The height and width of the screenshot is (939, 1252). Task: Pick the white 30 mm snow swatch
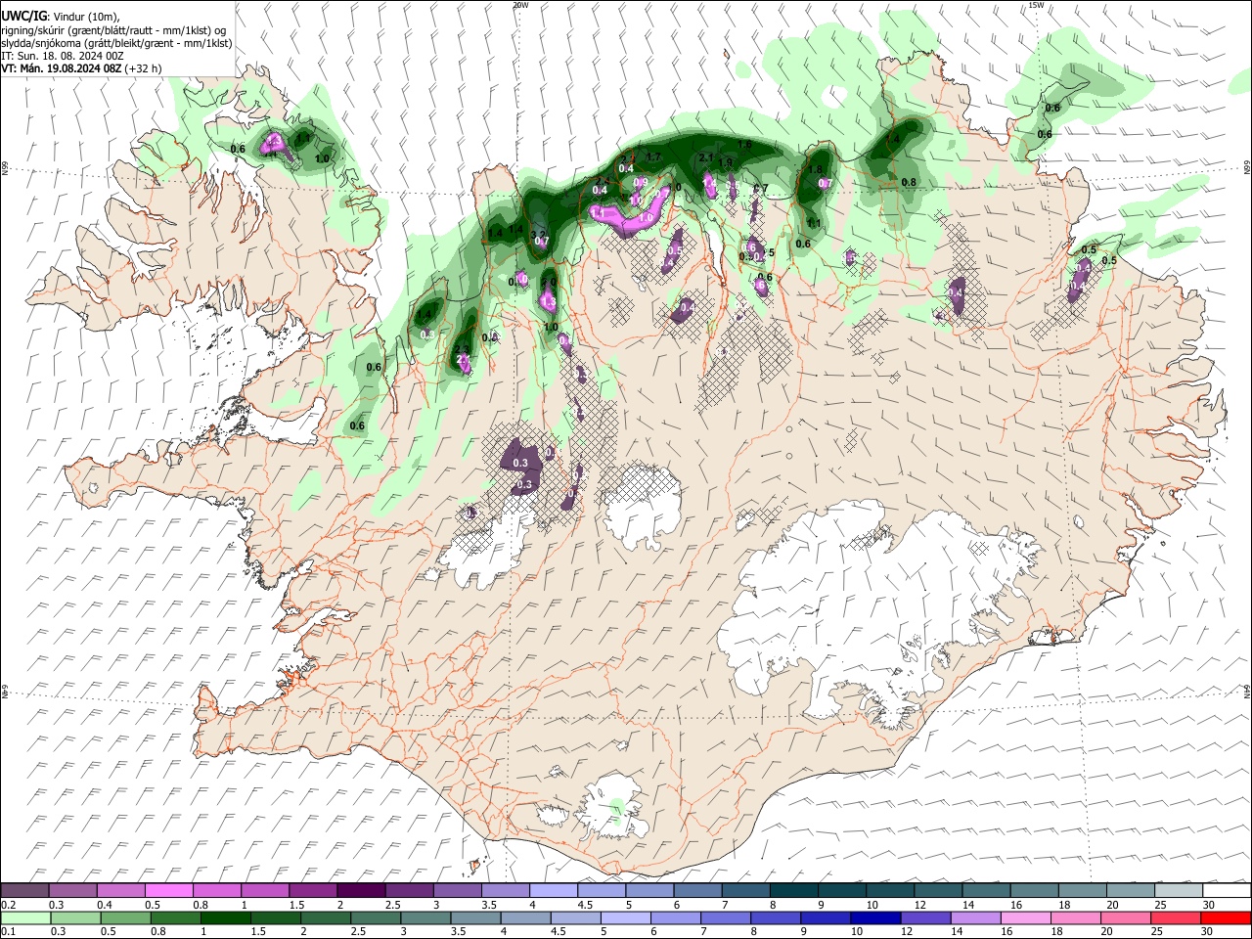(1227, 891)
